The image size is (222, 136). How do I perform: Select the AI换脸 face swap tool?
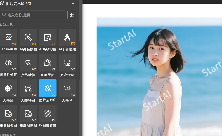click(x=8, y=88)
